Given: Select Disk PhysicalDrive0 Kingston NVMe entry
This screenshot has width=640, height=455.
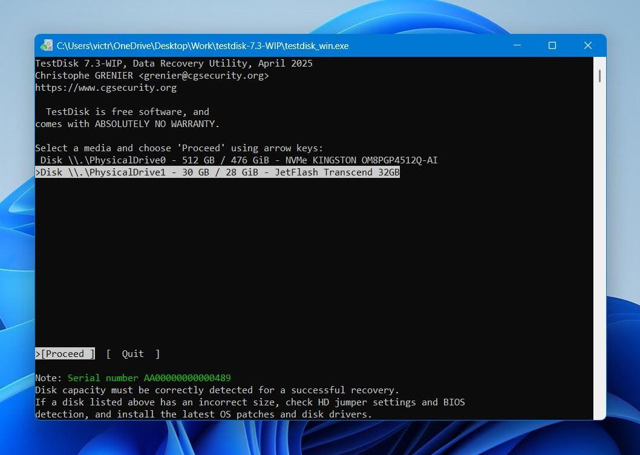Looking at the screenshot, I should 239,160.
